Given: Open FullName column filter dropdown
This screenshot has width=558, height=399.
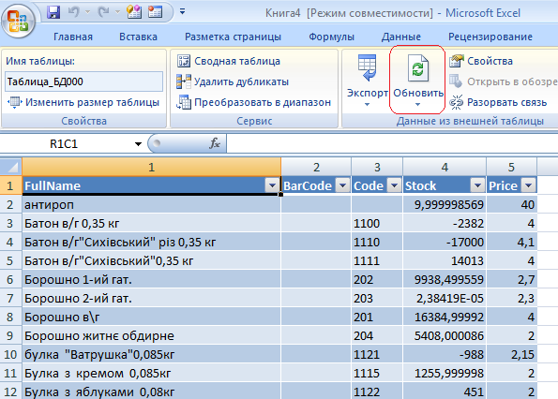Looking at the screenshot, I should (x=272, y=185).
